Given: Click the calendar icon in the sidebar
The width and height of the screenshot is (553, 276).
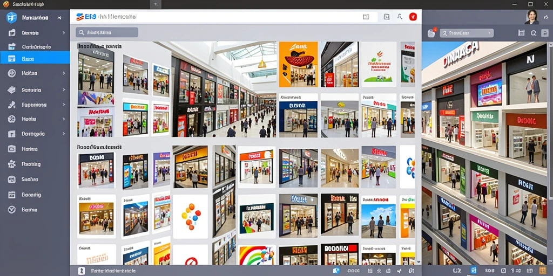Looking at the screenshot, I should [12, 195].
